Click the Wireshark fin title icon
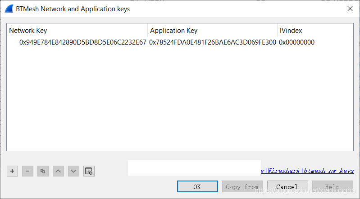360x199 pixels. (x=9, y=9)
